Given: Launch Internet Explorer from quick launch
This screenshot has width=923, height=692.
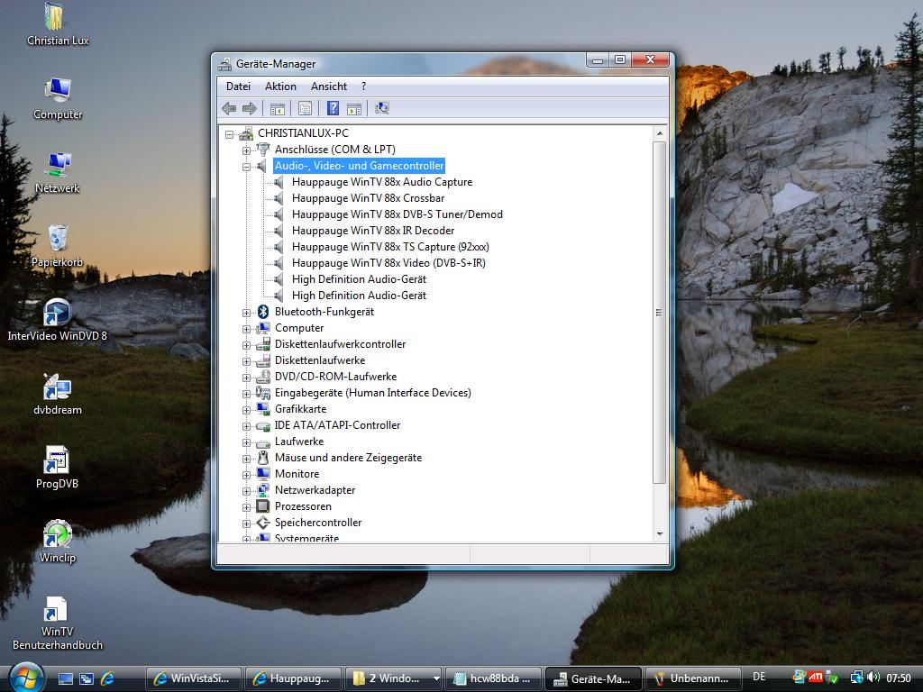Looking at the screenshot, I should (x=107, y=678).
